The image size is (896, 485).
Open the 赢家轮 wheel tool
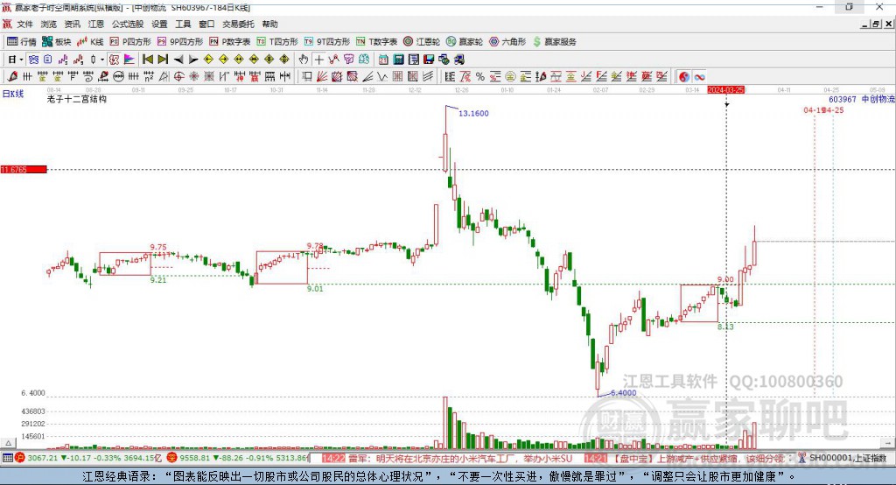pos(465,42)
